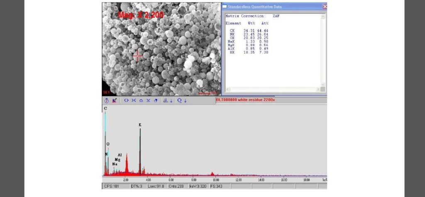This screenshot has width=425, height=197.
Task: Click the timer/clock icon in spectrum toolbar
Action: (107, 101)
